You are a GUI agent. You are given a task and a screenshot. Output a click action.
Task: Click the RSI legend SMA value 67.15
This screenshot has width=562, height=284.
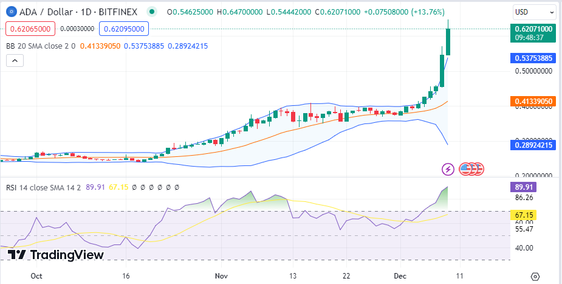coord(118,187)
